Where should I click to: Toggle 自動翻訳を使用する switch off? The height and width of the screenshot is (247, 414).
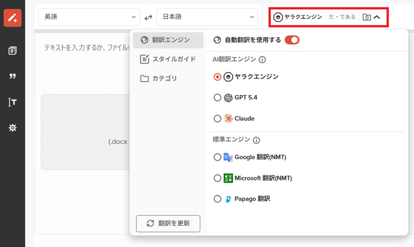click(x=292, y=40)
